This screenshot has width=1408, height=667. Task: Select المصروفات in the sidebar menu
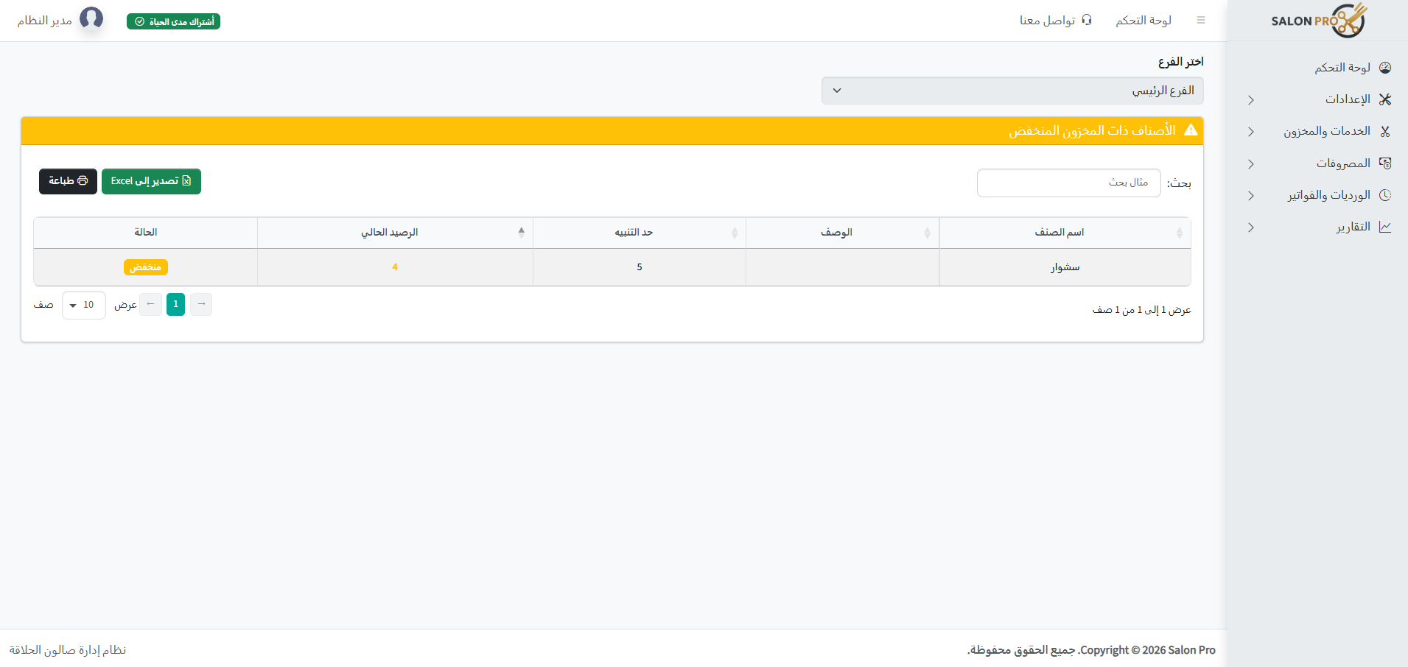pos(1344,163)
